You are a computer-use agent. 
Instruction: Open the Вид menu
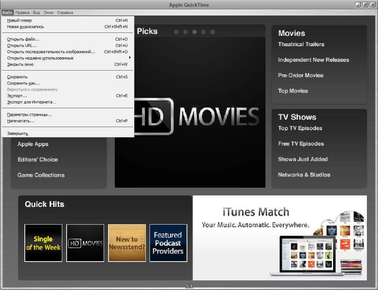coord(36,13)
